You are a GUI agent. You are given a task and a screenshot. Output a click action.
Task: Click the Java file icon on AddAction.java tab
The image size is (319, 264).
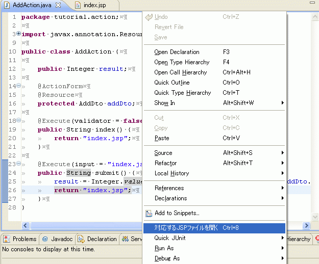tap(7, 5)
